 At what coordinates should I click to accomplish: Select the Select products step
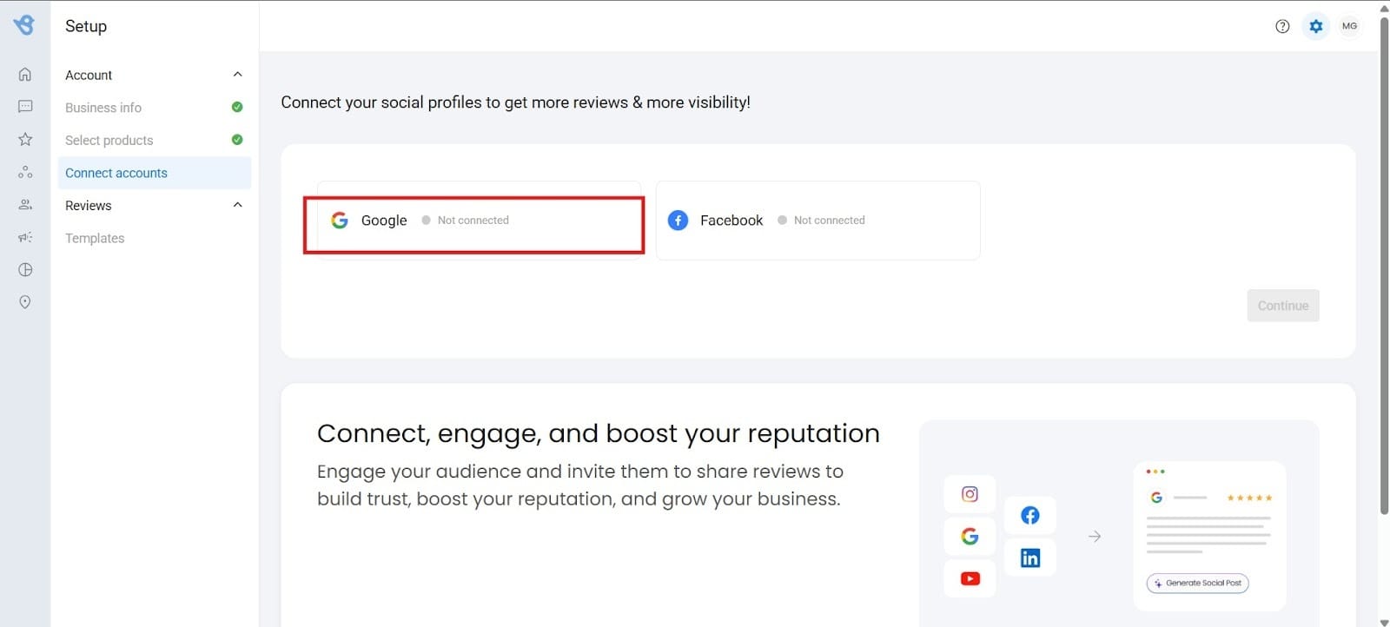click(x=109, y=140)
